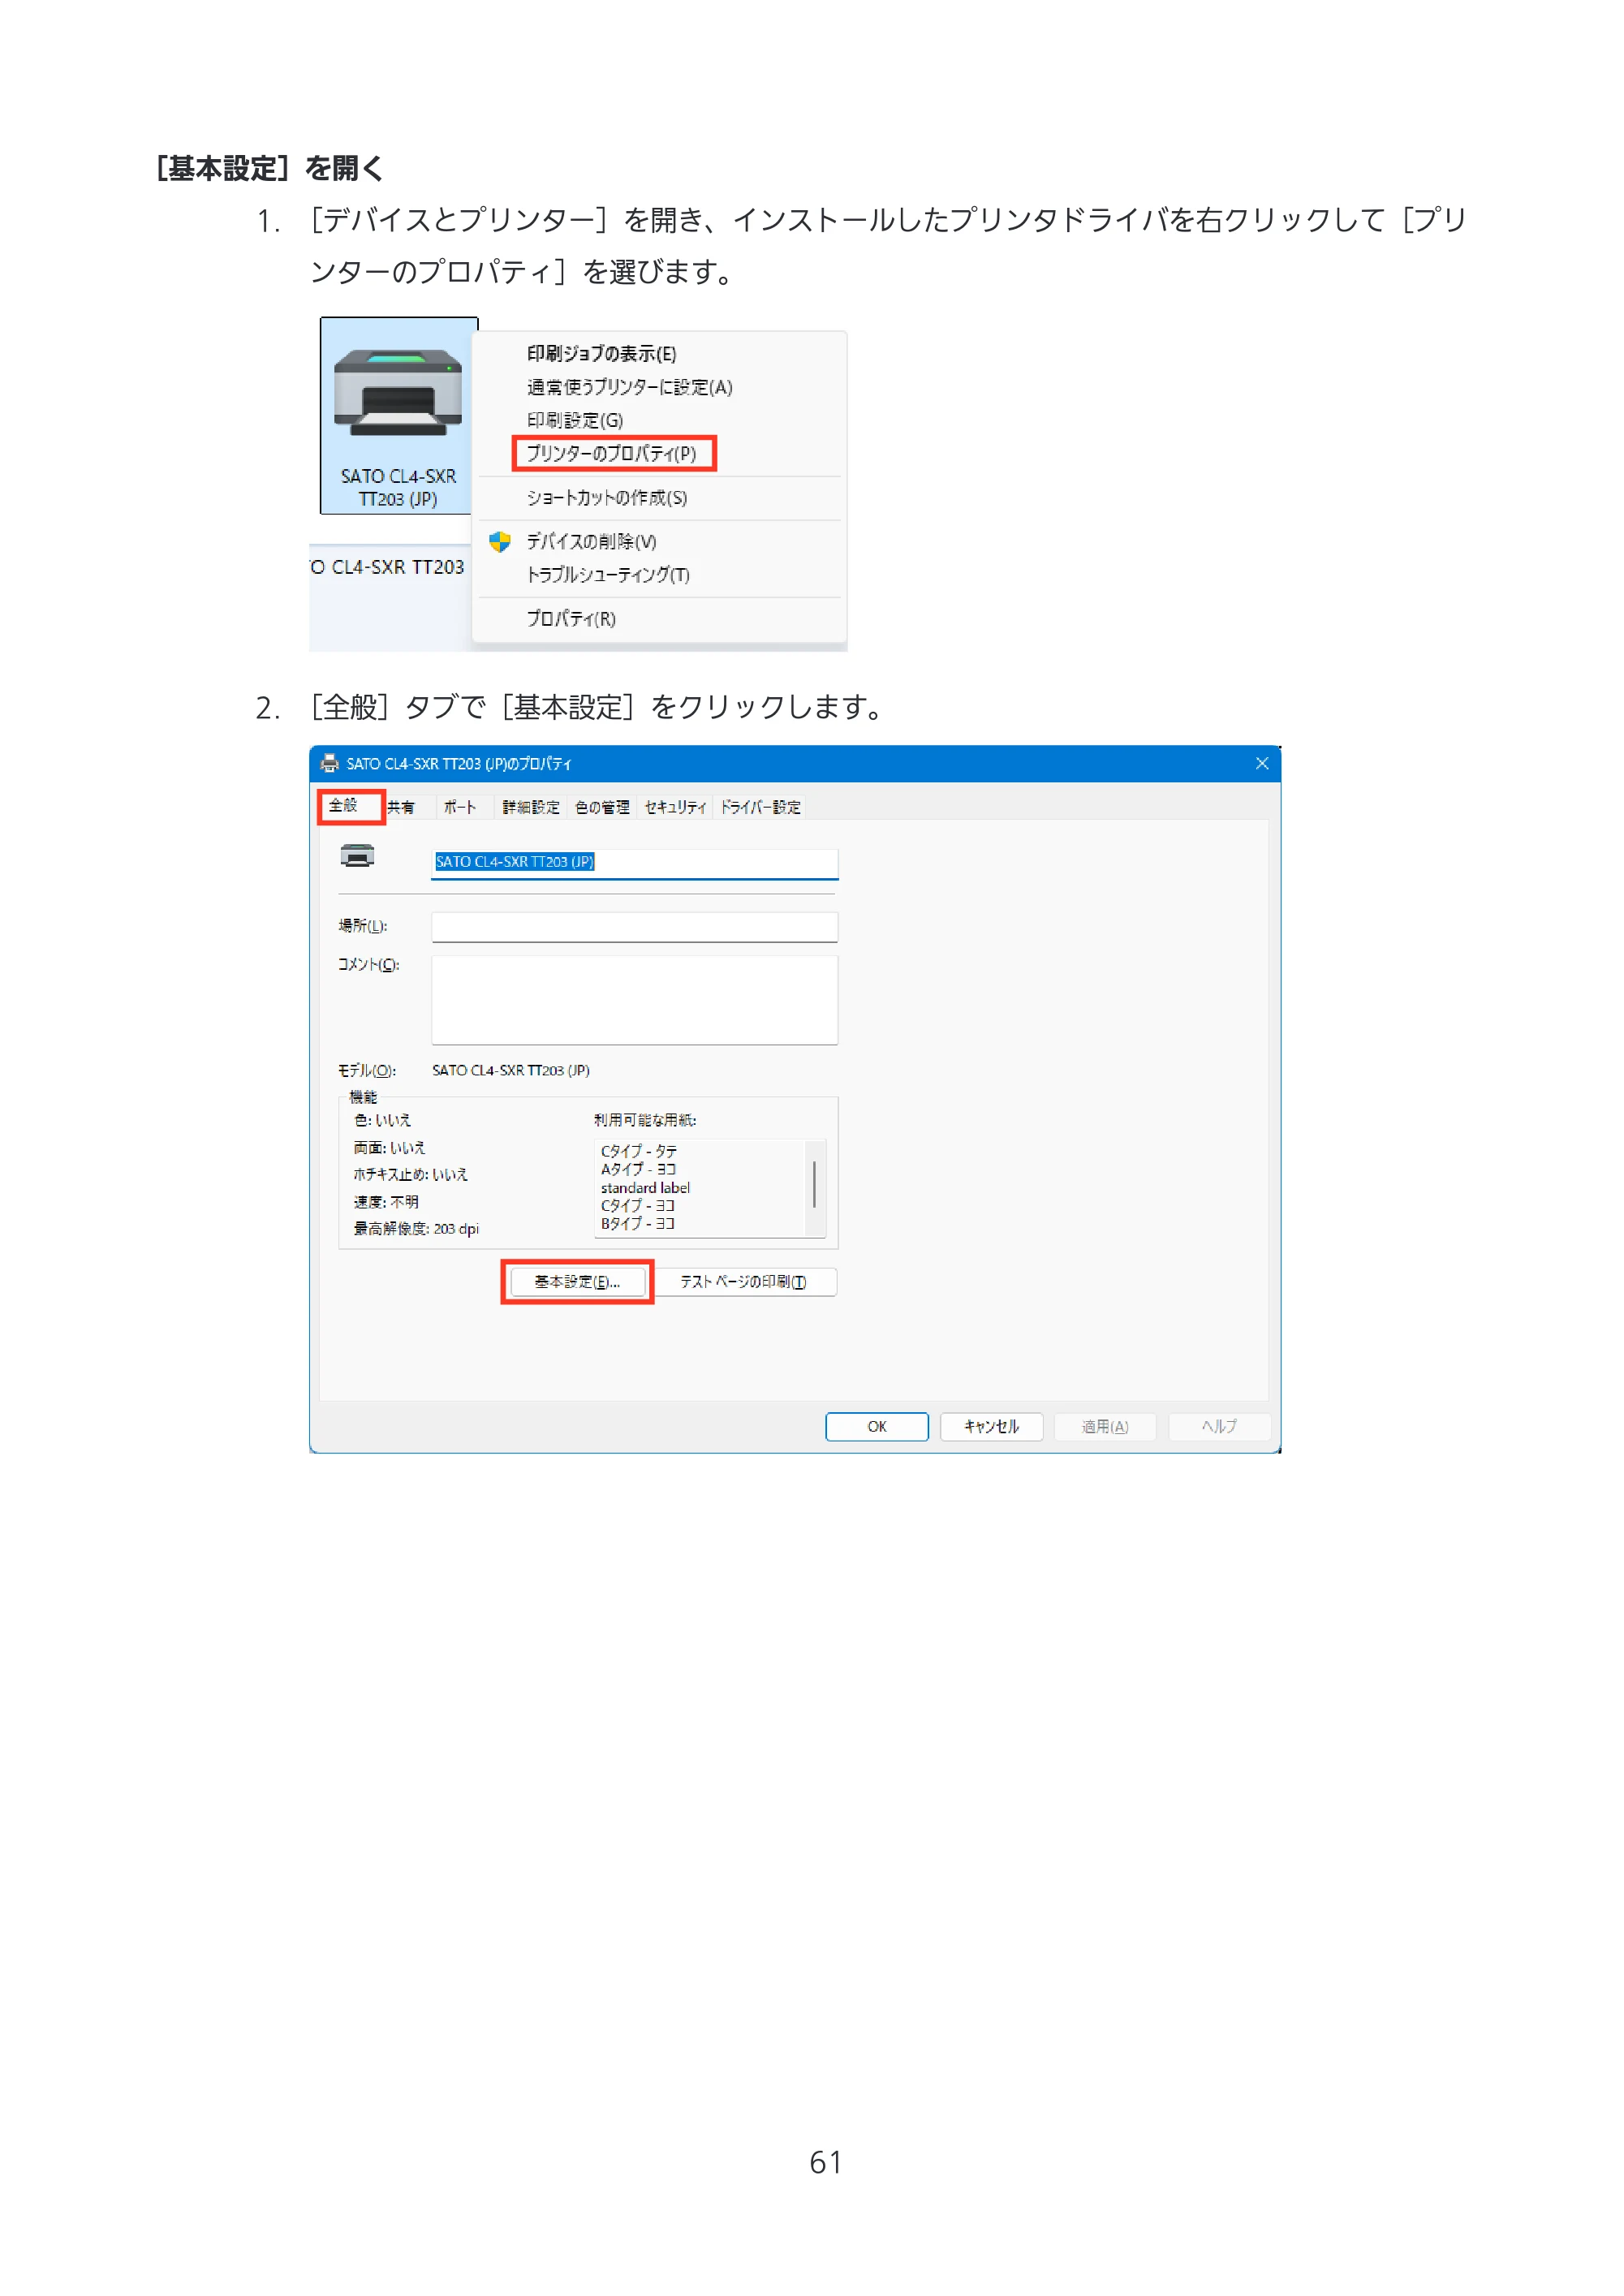The width and height of the screenshot is (1624, 2296).
Task: Switch to the ドライバー設定 tab
Action: [x=761, y=807]
